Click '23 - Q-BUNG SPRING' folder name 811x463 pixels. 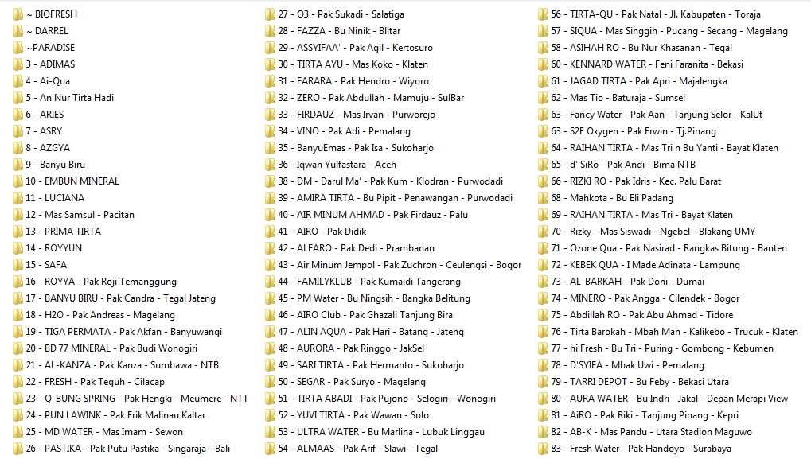pyautogui.click(x=137, y=399)
